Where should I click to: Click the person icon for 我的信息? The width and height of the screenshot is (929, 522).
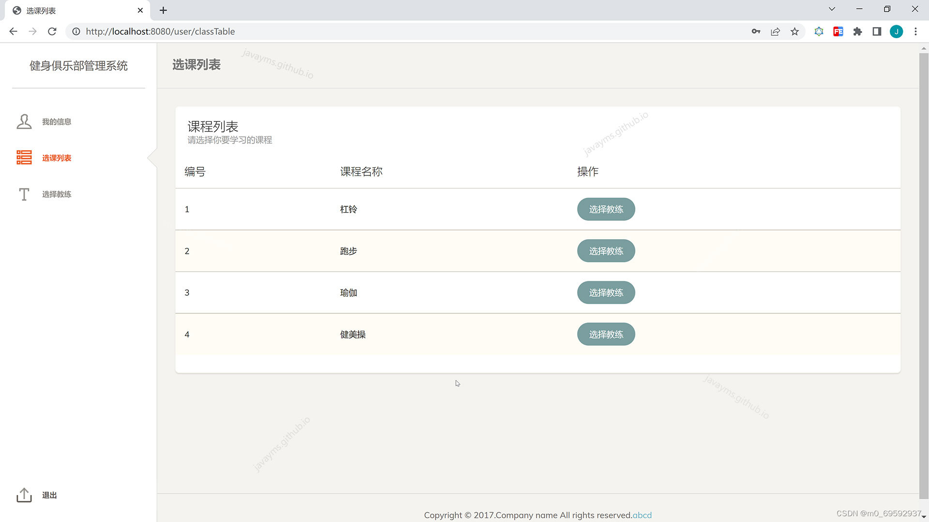24,121
